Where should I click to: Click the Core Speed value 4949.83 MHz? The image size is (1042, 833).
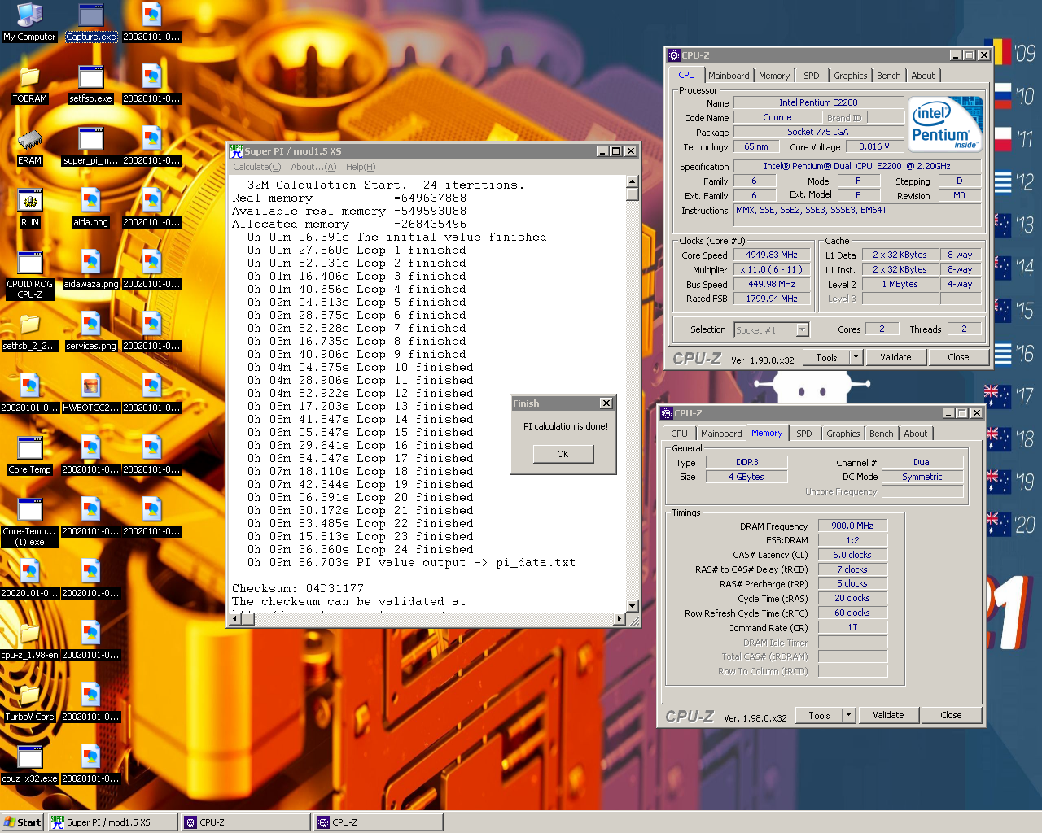[x=772, y=255]
